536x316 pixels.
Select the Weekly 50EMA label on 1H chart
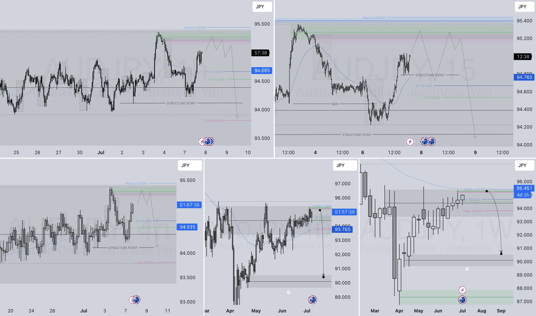pyautogui.click(x=195, y=28)
